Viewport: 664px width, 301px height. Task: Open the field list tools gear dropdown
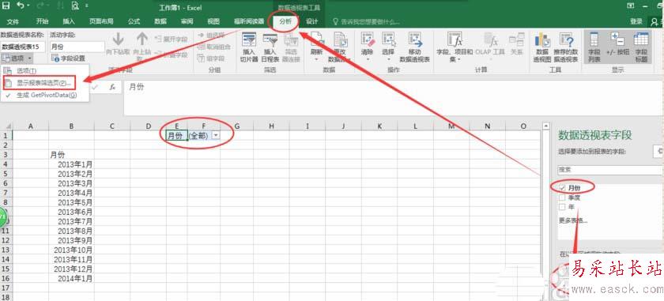658,150
